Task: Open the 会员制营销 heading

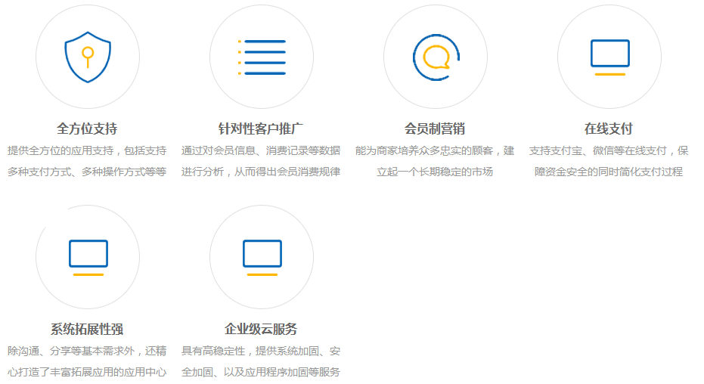Action: pos(435,129)
